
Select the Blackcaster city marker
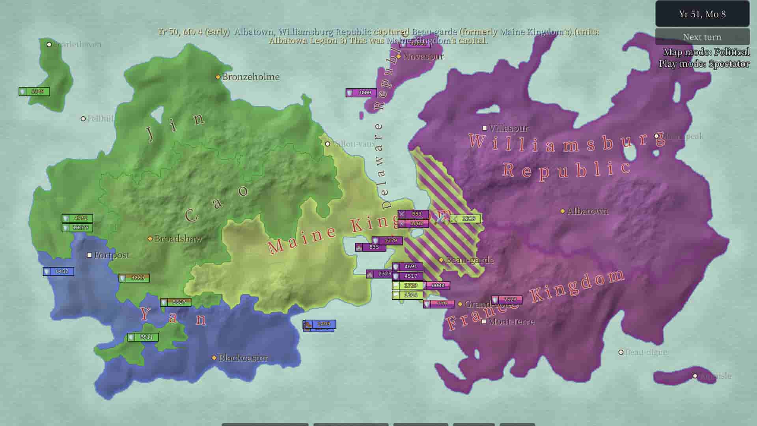(x=214, y=358)
